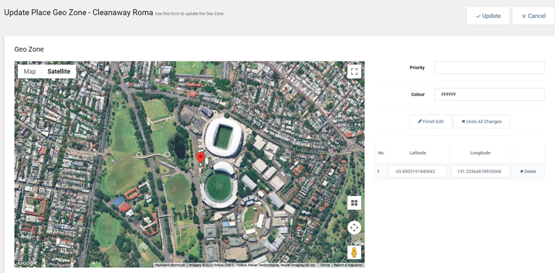Select the Street View pegman icon

(x=354, y=252)
